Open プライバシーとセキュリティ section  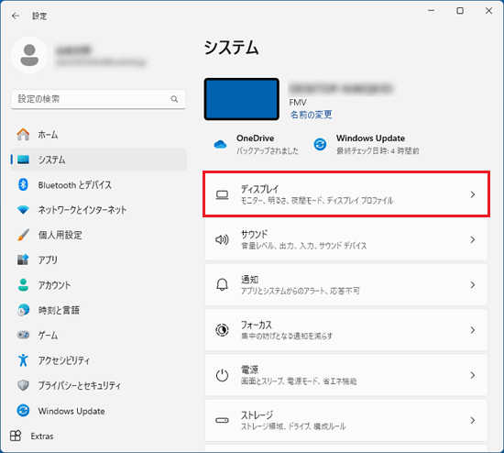[98, 385]
